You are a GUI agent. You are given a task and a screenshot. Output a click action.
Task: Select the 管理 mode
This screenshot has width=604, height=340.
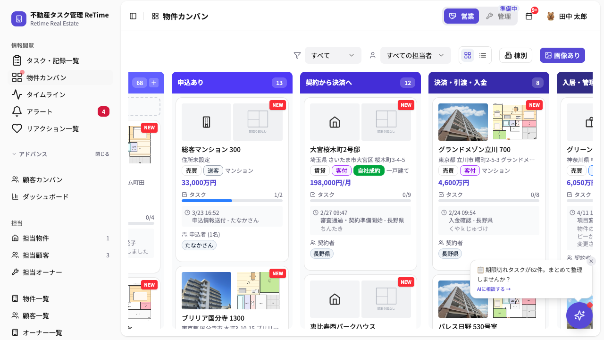point(498,16)
